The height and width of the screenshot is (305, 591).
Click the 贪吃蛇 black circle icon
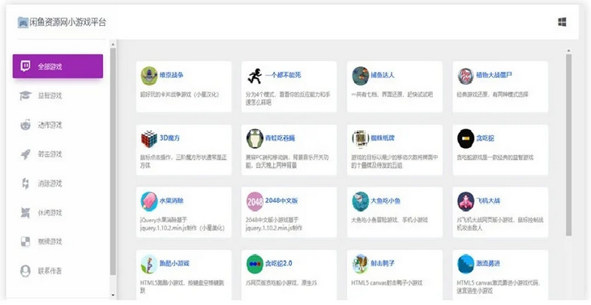(466, 139)
